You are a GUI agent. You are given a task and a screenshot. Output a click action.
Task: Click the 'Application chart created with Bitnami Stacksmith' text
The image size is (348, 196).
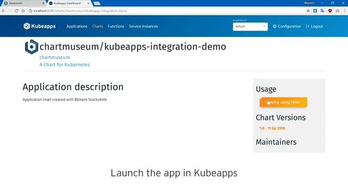point(65,100)
